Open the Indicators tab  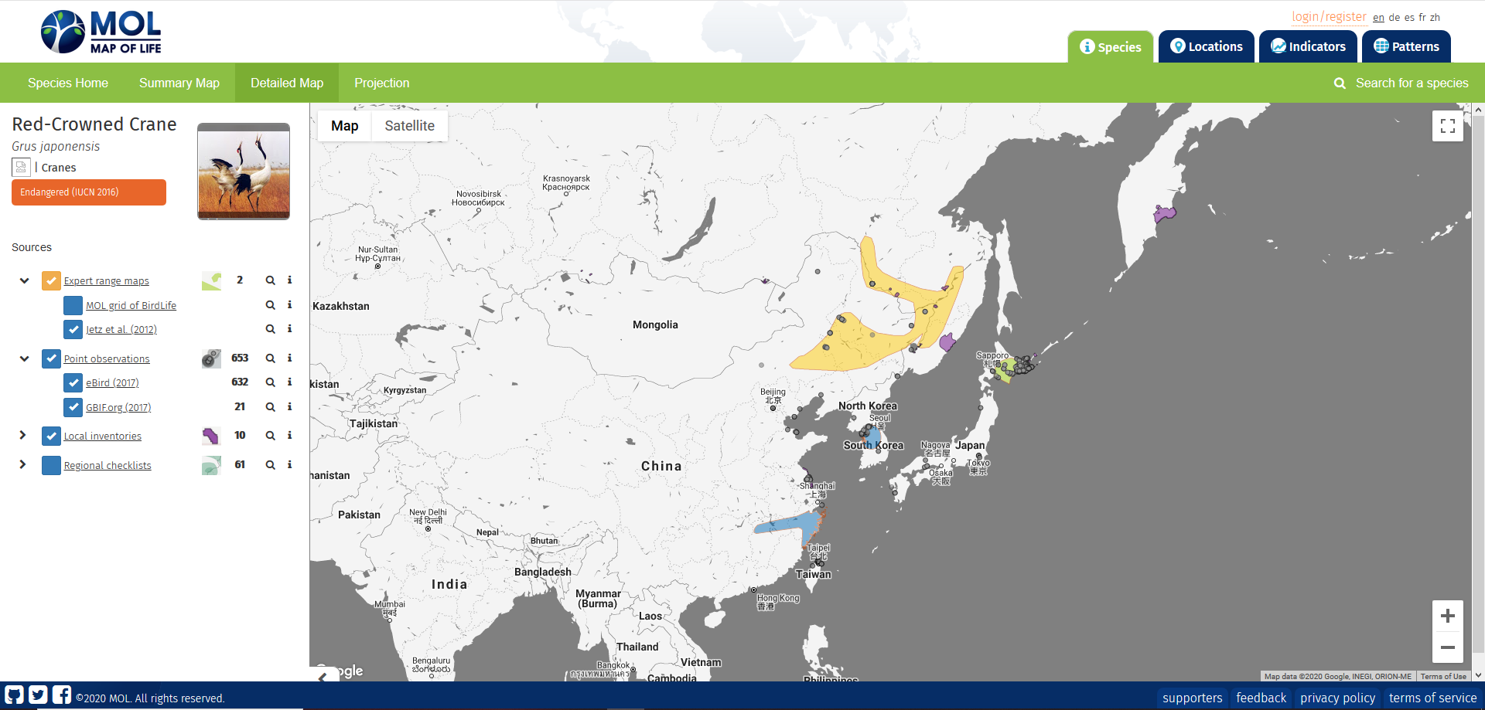(x=1308, y=46)
